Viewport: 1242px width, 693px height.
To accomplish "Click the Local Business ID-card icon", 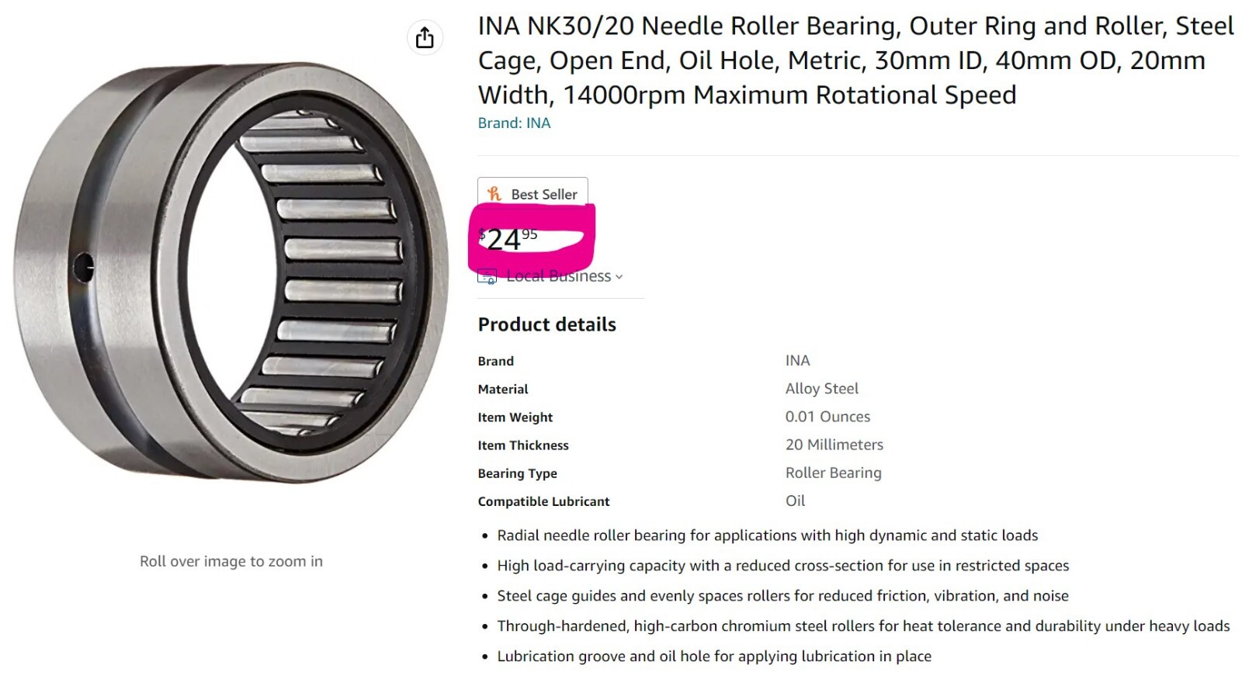I will click(487, 275).
